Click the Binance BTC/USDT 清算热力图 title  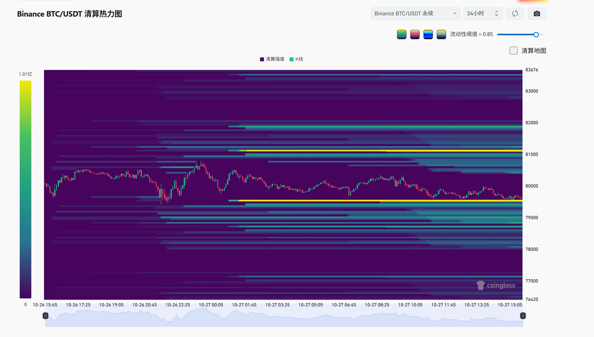[x=70, y=14]
